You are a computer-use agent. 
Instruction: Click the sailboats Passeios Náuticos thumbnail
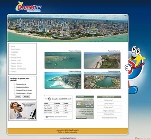pyautogui.click(x=63, y=60)
